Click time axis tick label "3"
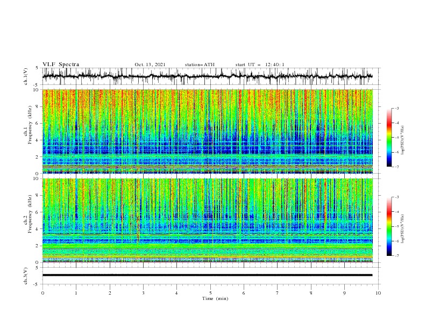426x329 pixels. click(x=143, y=293)
